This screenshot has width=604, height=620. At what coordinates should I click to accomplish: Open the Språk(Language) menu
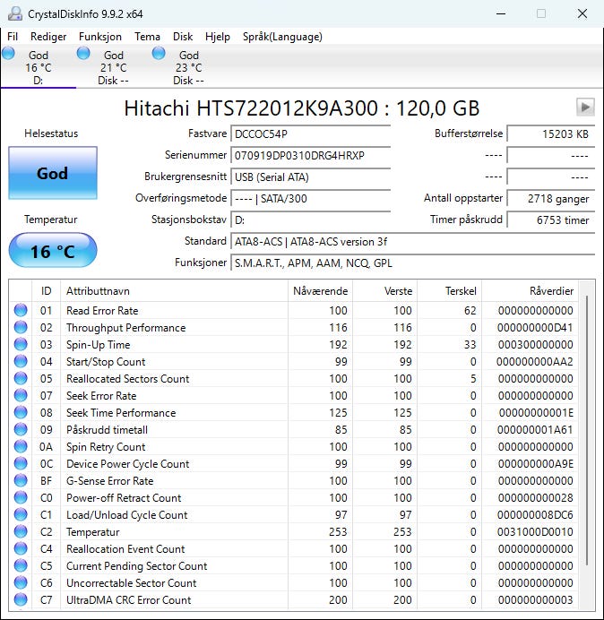[282, 37]
